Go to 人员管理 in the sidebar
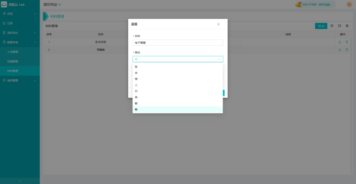Screen dimensions: 356x184 coord(13,52)
